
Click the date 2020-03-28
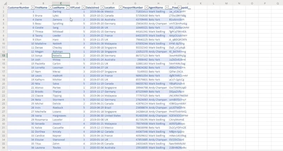point(94,56)
